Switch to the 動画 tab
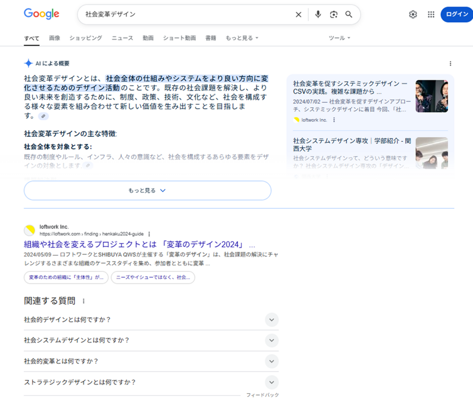This screenshot has width=473, height=411. pos(148,38)
